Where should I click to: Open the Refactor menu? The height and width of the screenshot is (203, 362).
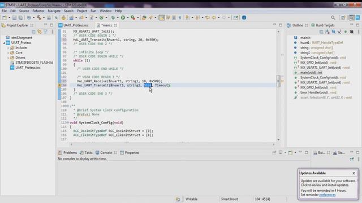pos(38,11)
